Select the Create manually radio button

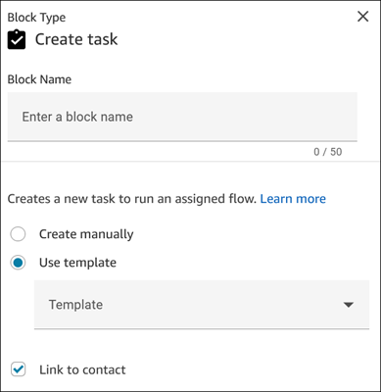coord(18,234)
